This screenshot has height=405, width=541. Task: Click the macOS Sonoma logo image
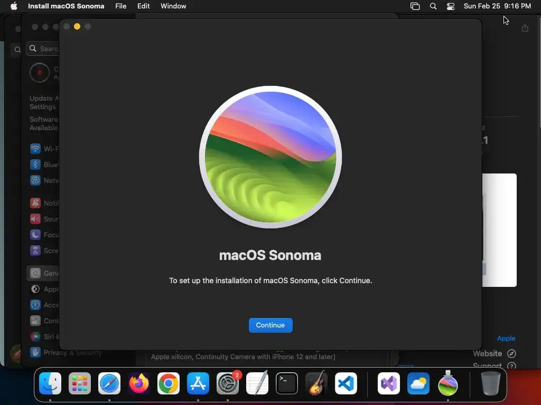click(x=270, y=157)
